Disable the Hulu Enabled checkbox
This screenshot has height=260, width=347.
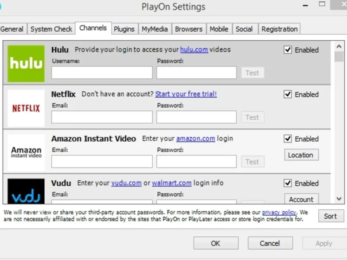(x=288, y=50)
